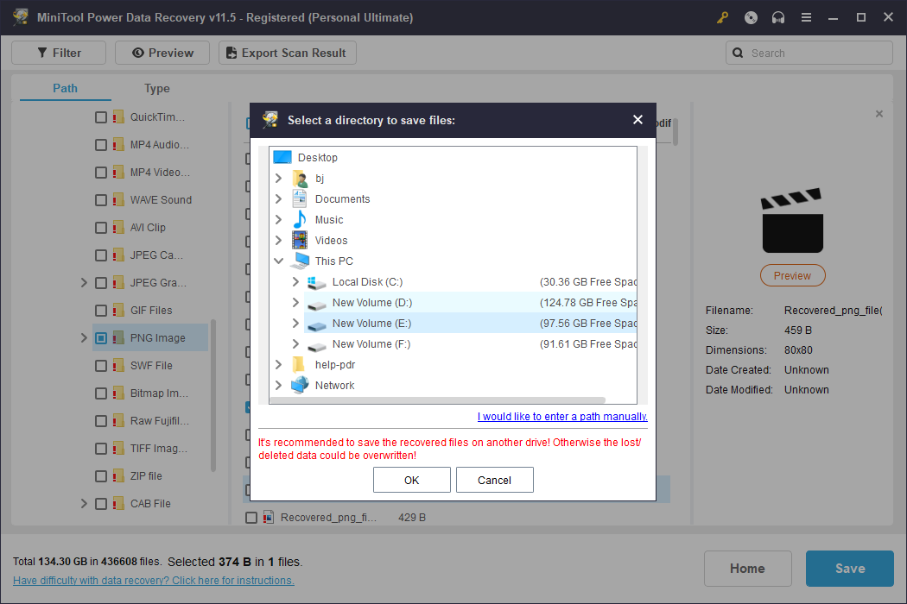Check the GIF Files checkbox

click(x=101, y=311)
